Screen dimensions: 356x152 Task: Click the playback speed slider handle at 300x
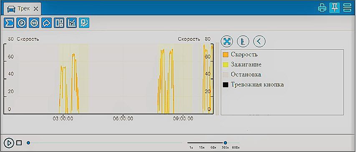tap(225, 143)
